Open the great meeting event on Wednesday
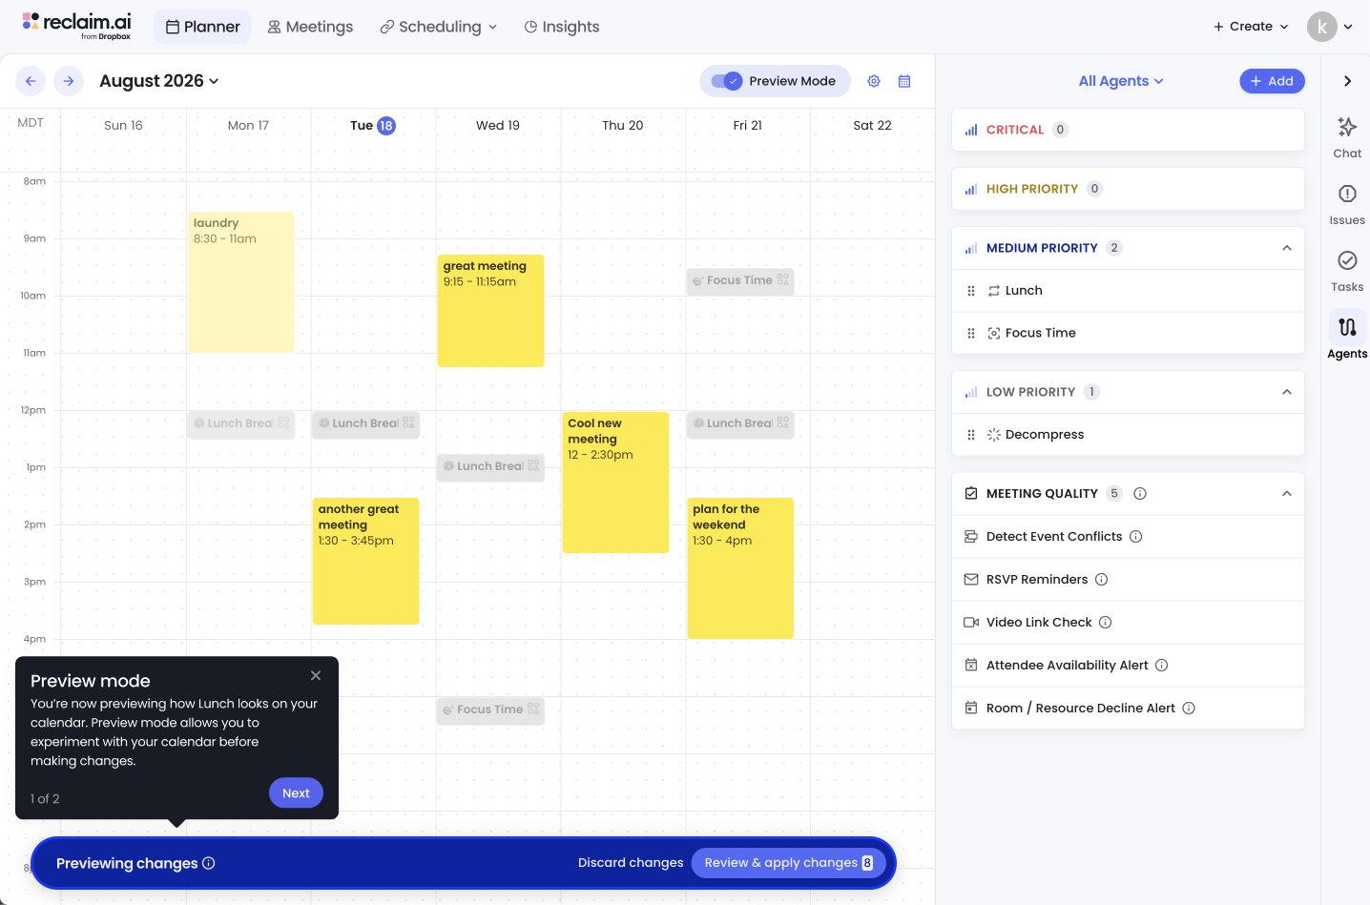1370x905 pixels. point(490,310)
